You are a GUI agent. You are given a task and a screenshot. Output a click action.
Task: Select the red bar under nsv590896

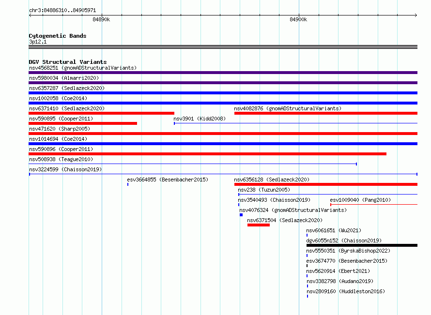click(x=208, y=154)
